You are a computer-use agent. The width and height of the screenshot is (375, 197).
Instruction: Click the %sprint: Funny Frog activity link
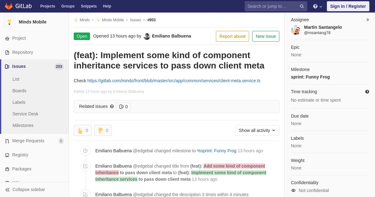(217, 151)
